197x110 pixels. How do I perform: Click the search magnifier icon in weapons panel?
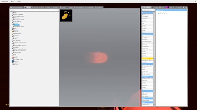pyautogui.click(x=58, y=10)
